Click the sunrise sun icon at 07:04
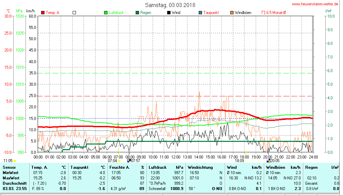 pos(119,161)
